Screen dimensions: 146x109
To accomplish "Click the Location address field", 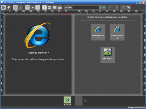I will pyautogui.click(x=85, y=8).
